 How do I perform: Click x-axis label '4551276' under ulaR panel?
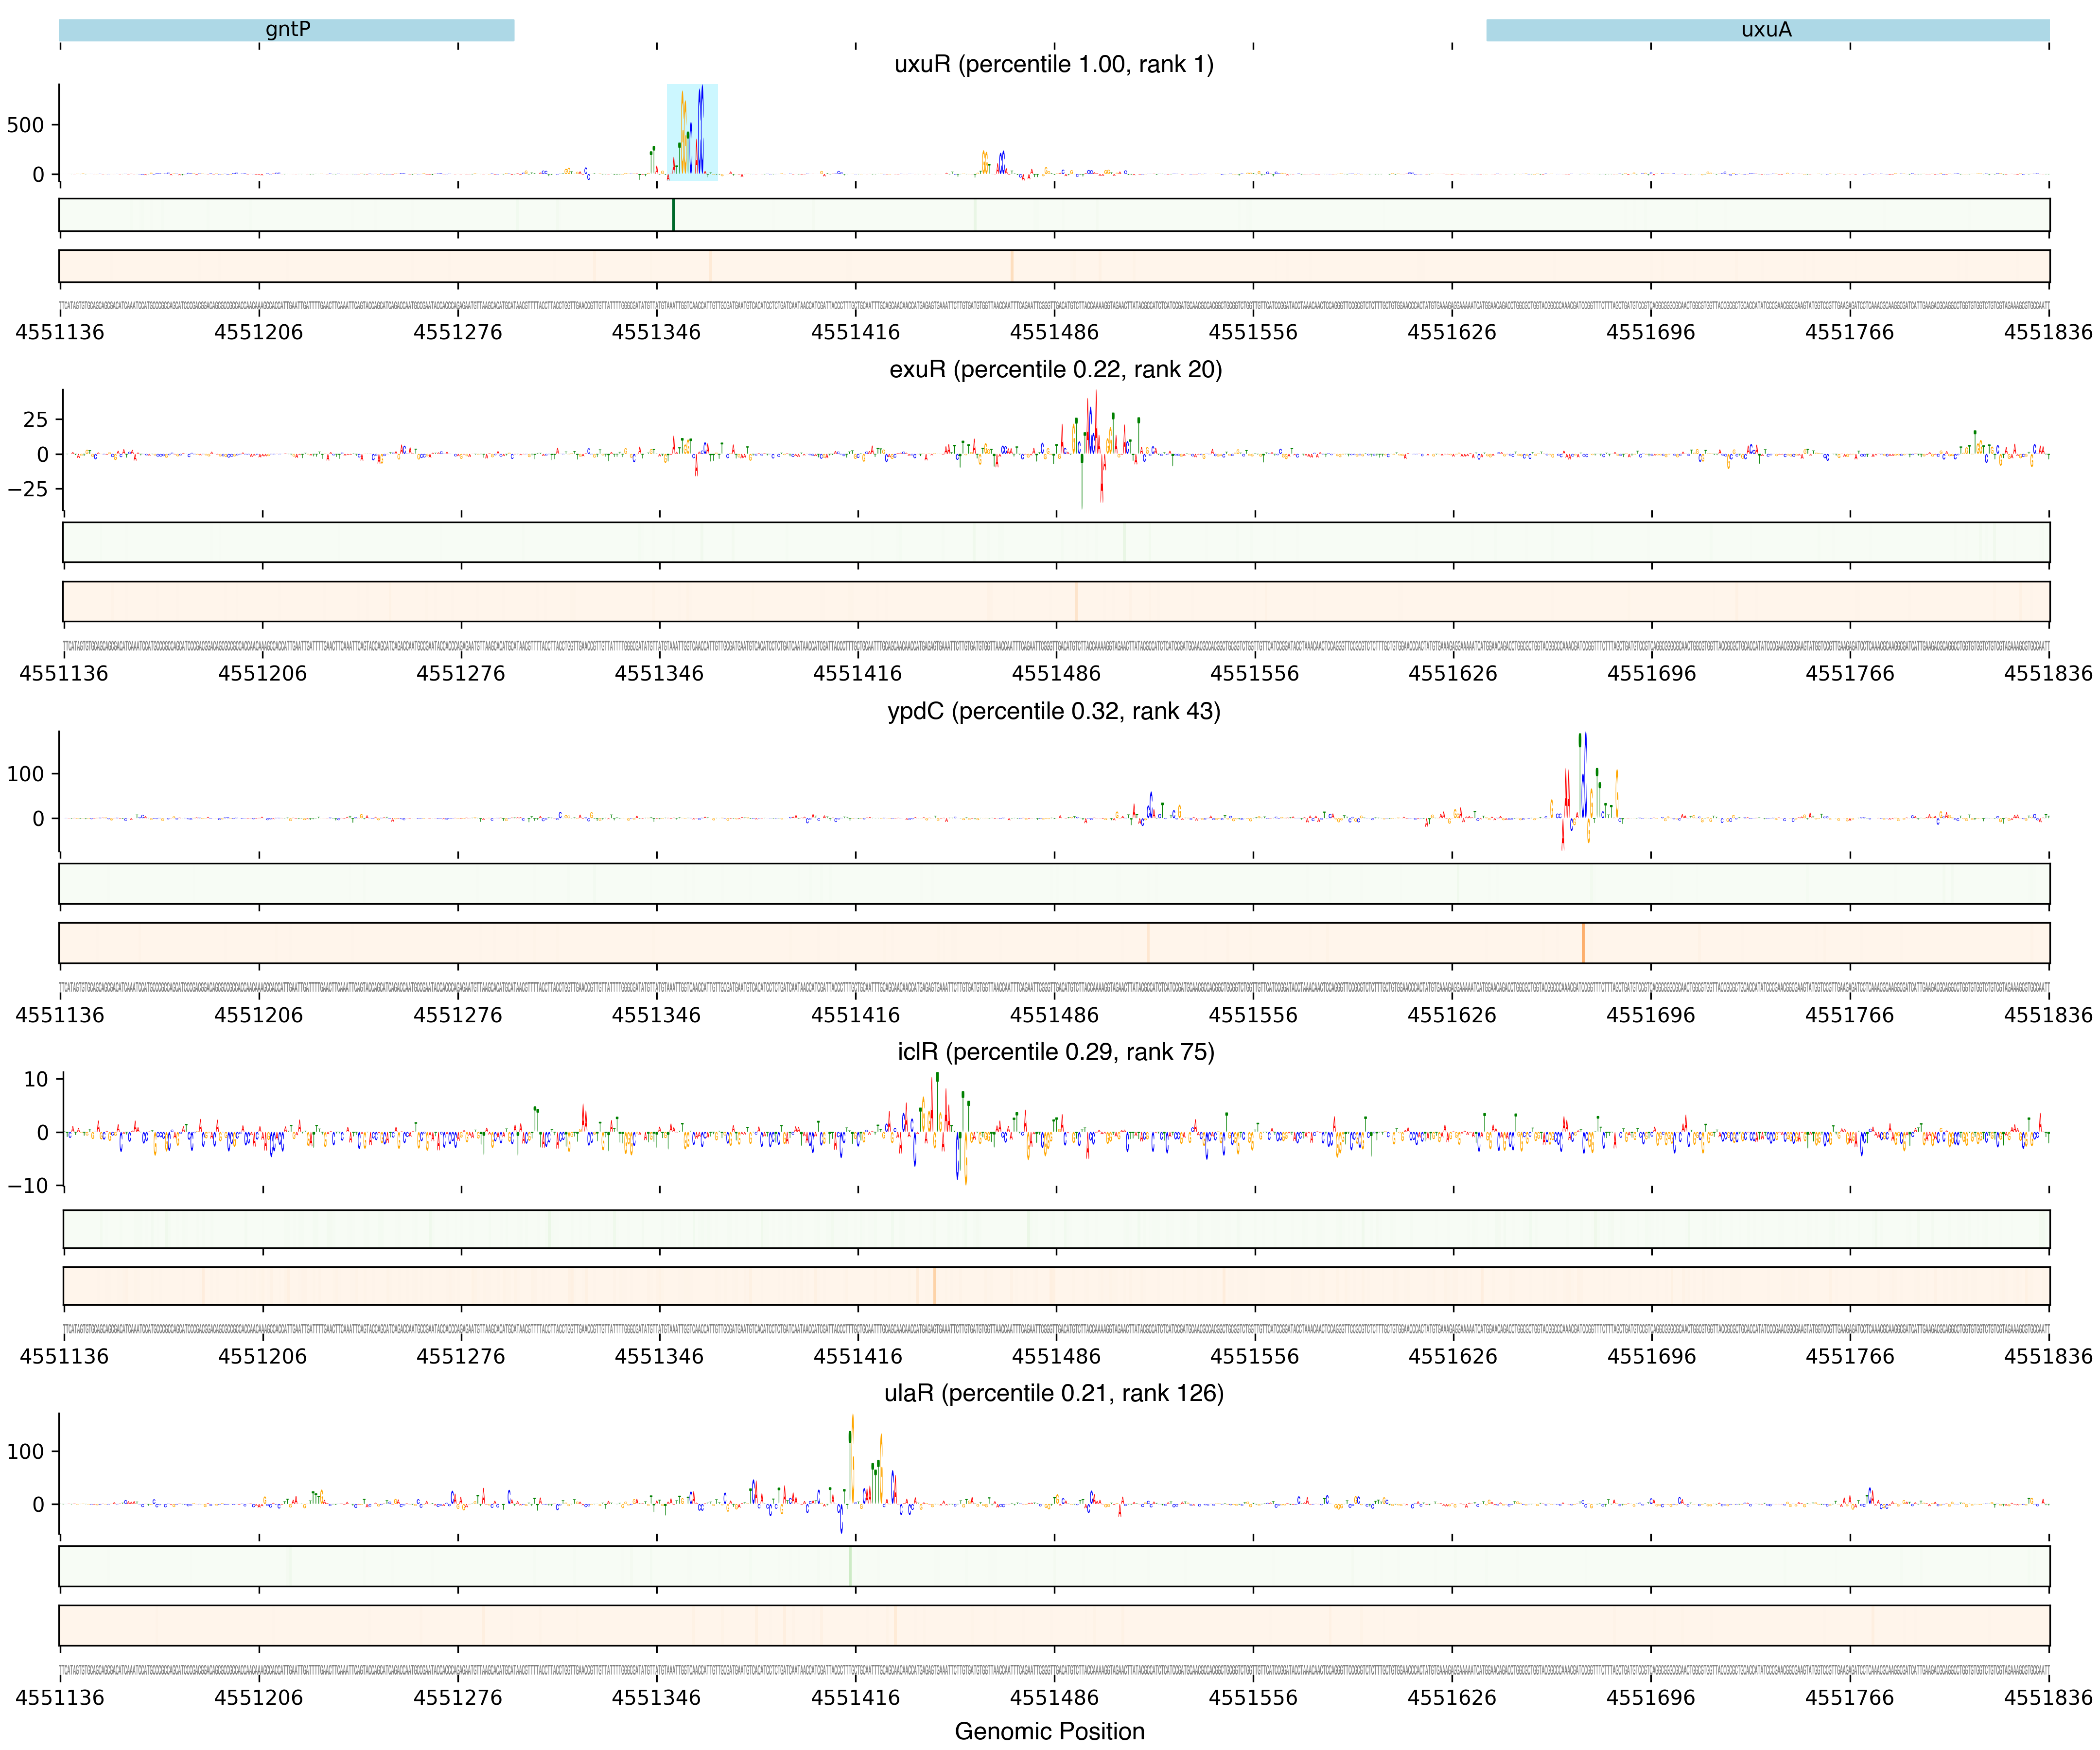[458, 1697]
